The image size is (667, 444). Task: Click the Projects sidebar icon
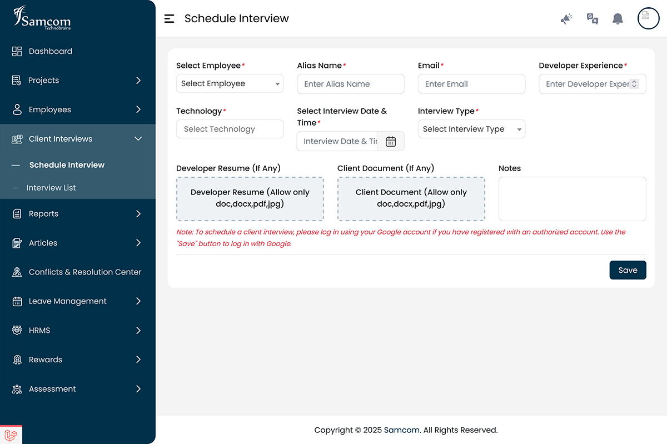pyautogui.click(x=17, y=81)
